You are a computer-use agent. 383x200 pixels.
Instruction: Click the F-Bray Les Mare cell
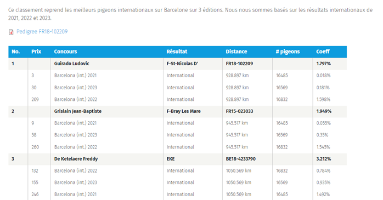click(183, 111)
